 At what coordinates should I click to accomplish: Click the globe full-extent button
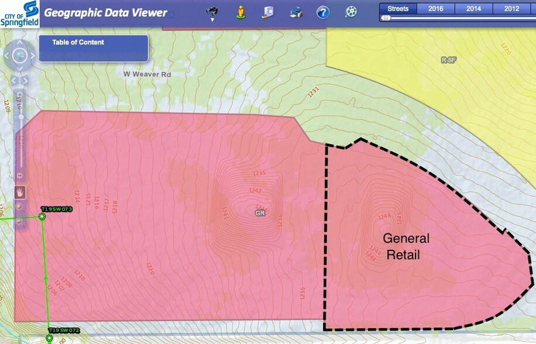(x=19, y=56)
